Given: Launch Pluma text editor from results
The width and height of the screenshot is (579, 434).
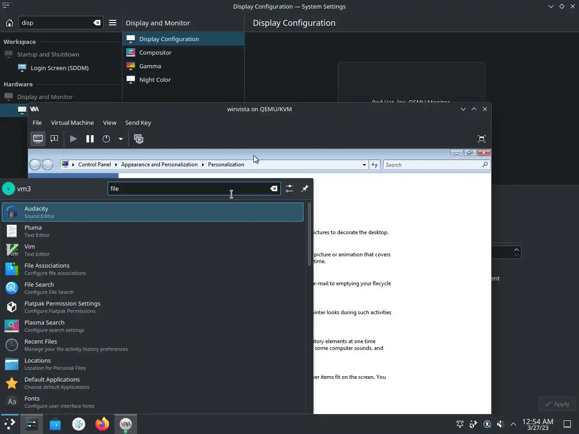Looking at the screenshot, I should 152,231.
